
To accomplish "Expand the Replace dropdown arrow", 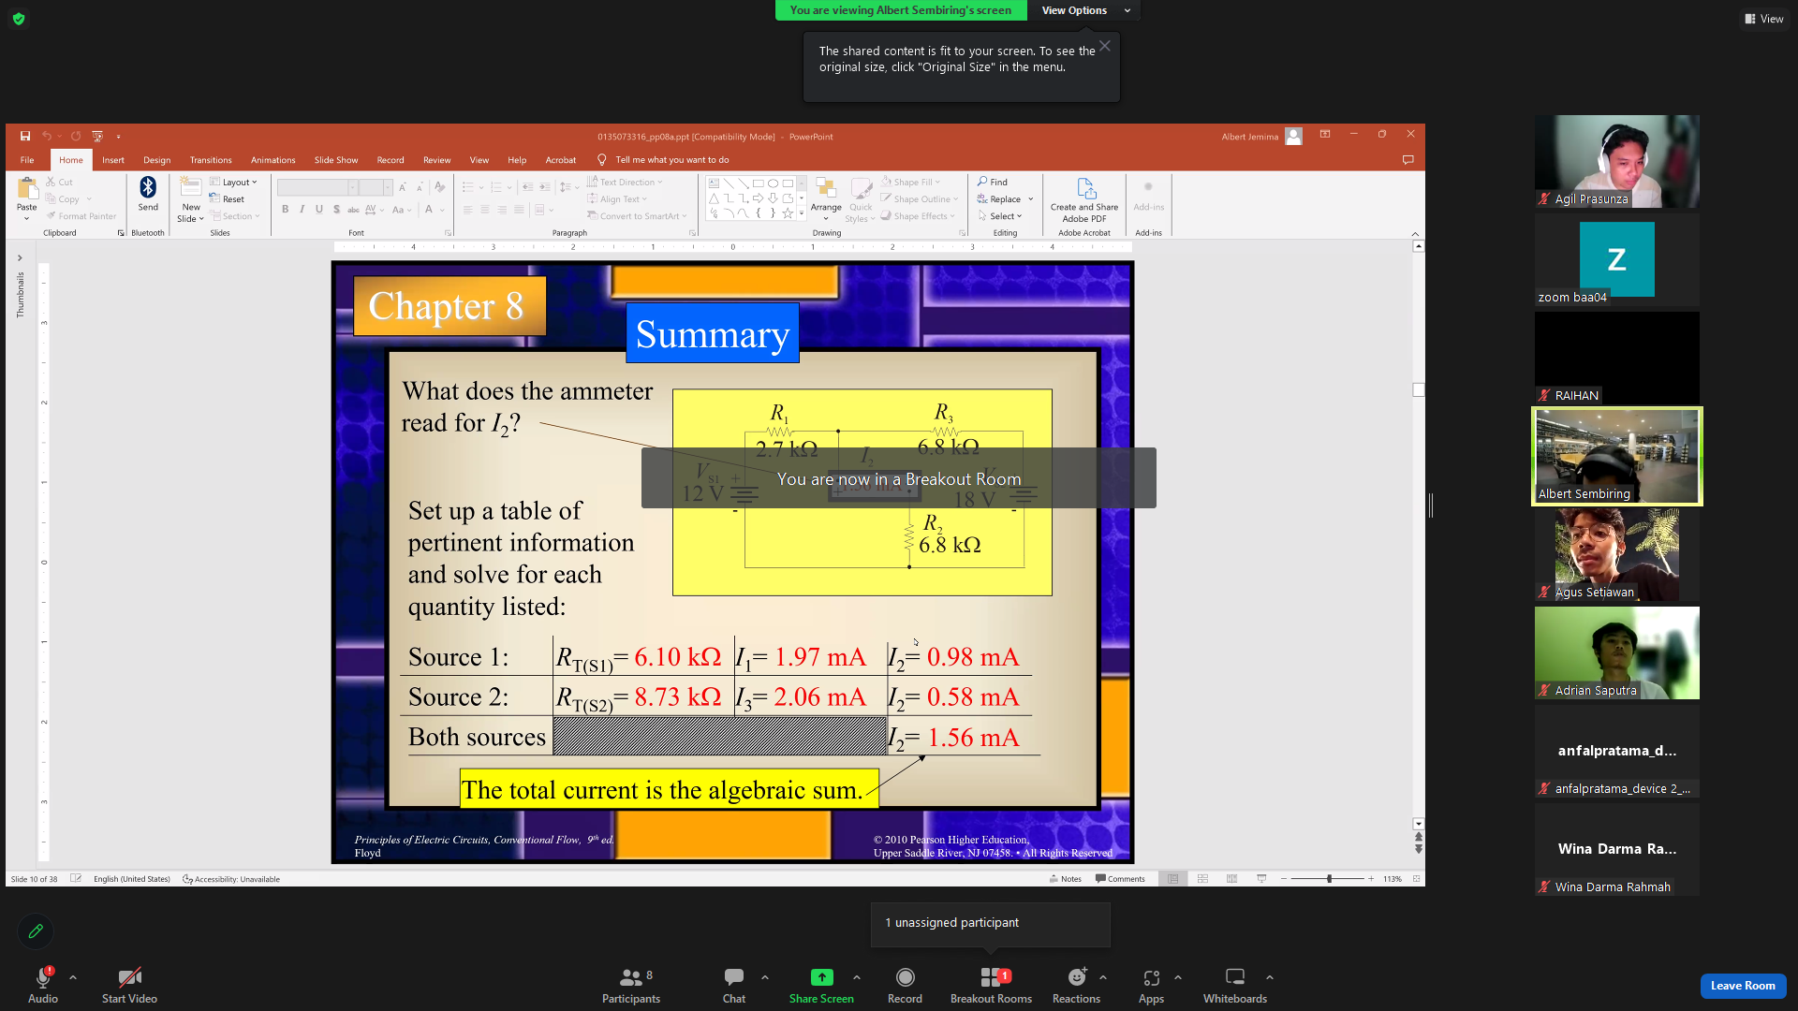I will pyautogui.click(x=1031, y=199).
